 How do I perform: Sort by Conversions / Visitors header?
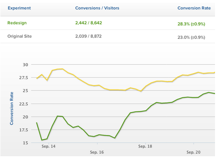tap(97, 8)
